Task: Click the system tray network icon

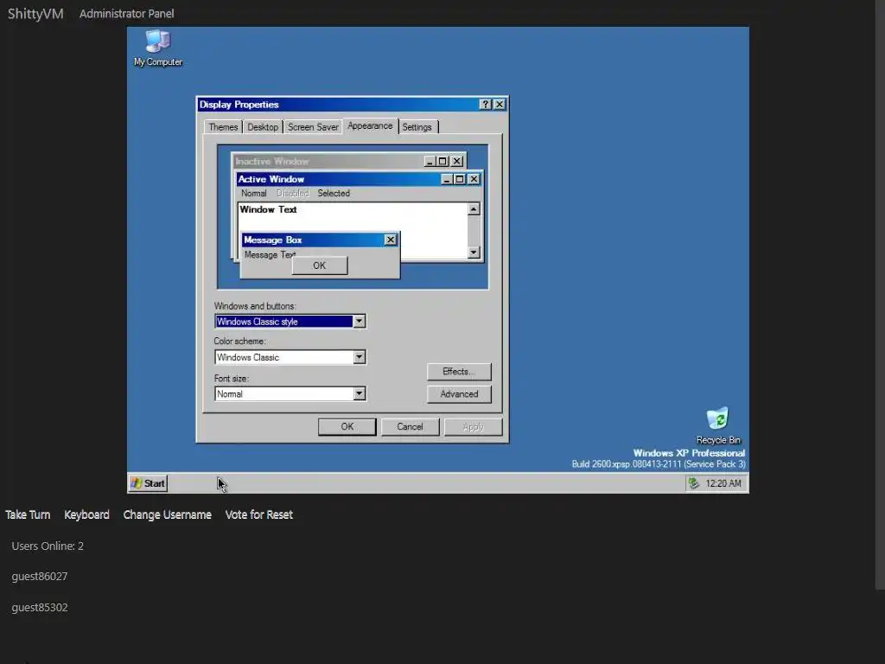Action: [x=694, y=483]
